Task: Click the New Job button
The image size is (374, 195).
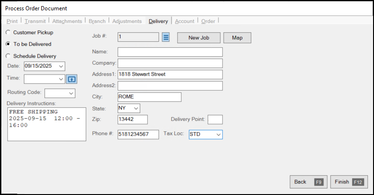Action: (198, 37)
